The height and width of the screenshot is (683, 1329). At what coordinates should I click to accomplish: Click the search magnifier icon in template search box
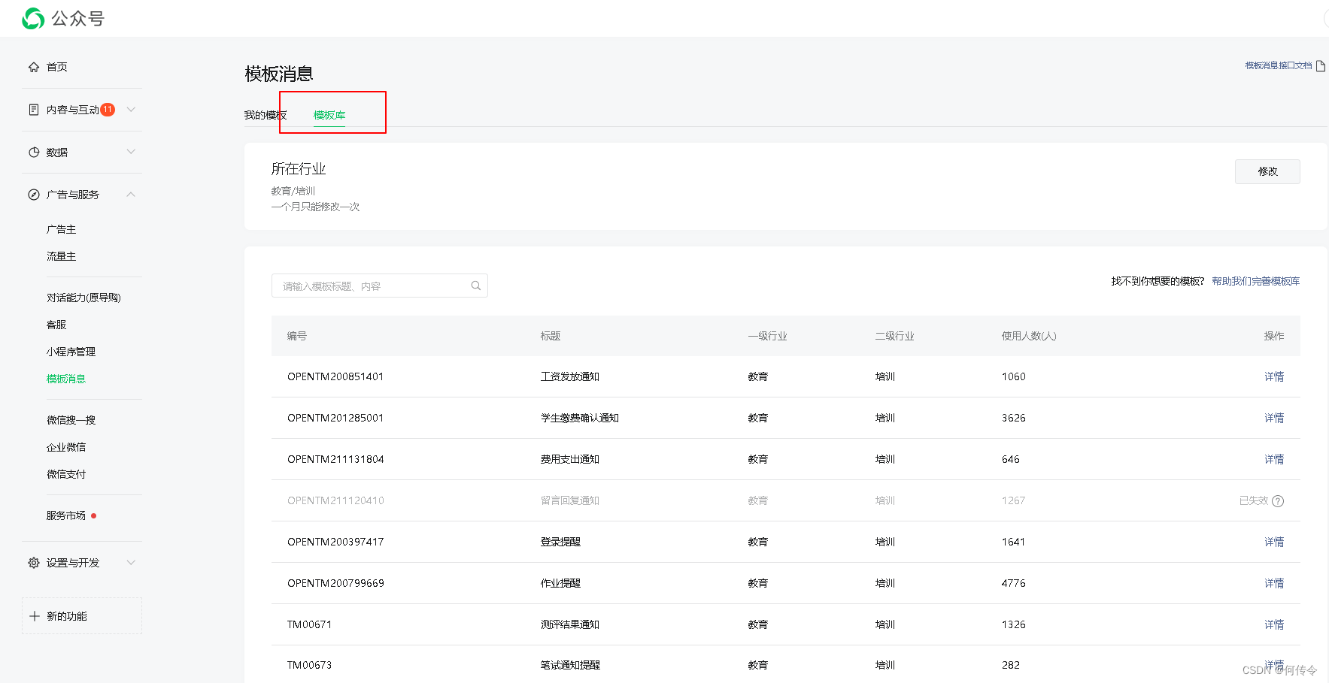pos(476,286)
